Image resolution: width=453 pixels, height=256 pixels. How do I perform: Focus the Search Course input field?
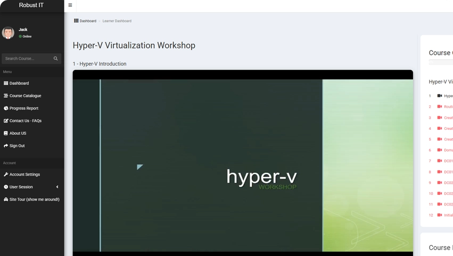click(28, 59)
